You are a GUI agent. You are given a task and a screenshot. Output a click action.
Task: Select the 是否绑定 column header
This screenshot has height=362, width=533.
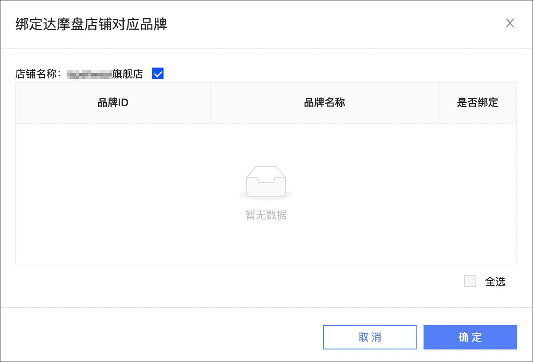tap(478, 103)
